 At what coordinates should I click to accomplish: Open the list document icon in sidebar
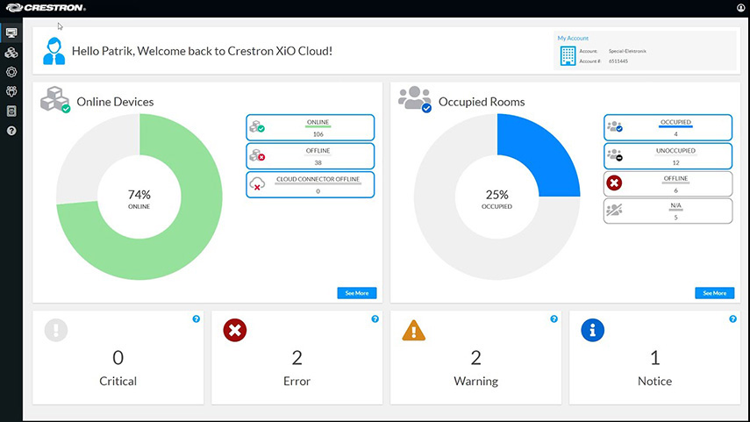point(11,111)
